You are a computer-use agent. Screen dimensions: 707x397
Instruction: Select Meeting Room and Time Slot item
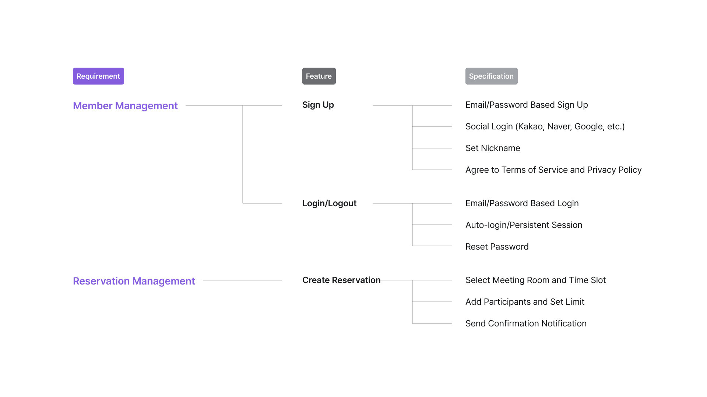point(535,280)
